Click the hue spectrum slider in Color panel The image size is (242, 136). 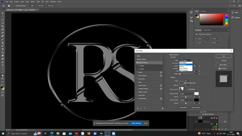pyautogui.click(x=226, y=19)
